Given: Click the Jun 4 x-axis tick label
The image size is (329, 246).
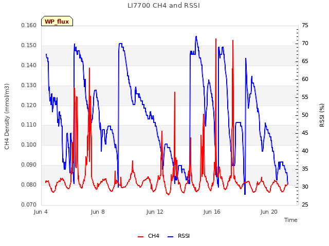Looking at the screenshot, I should click(x=41, y=212).
